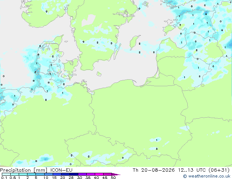The image size is (232, 179).
Task: Click the '(06+31)' forecast run text
Action: coord(219,170)
